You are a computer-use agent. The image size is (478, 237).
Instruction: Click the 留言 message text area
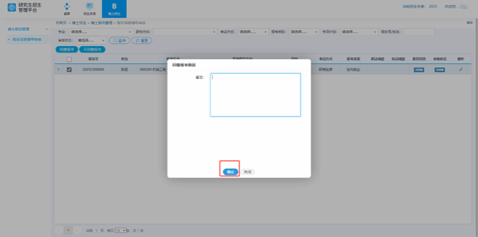pos(255,95)
